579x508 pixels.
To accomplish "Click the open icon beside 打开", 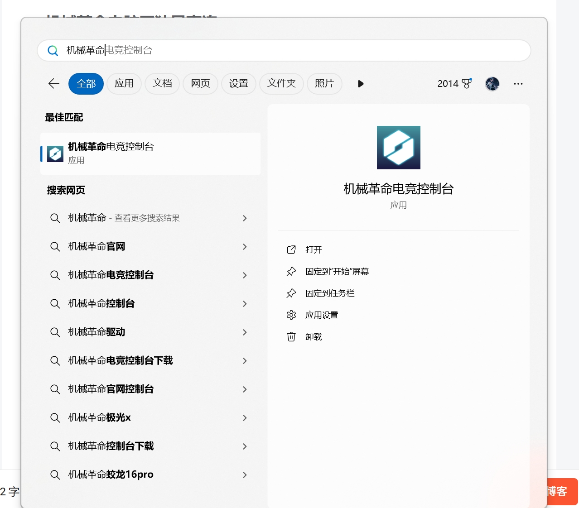I will pyautogui.click(x=291, y=249).
